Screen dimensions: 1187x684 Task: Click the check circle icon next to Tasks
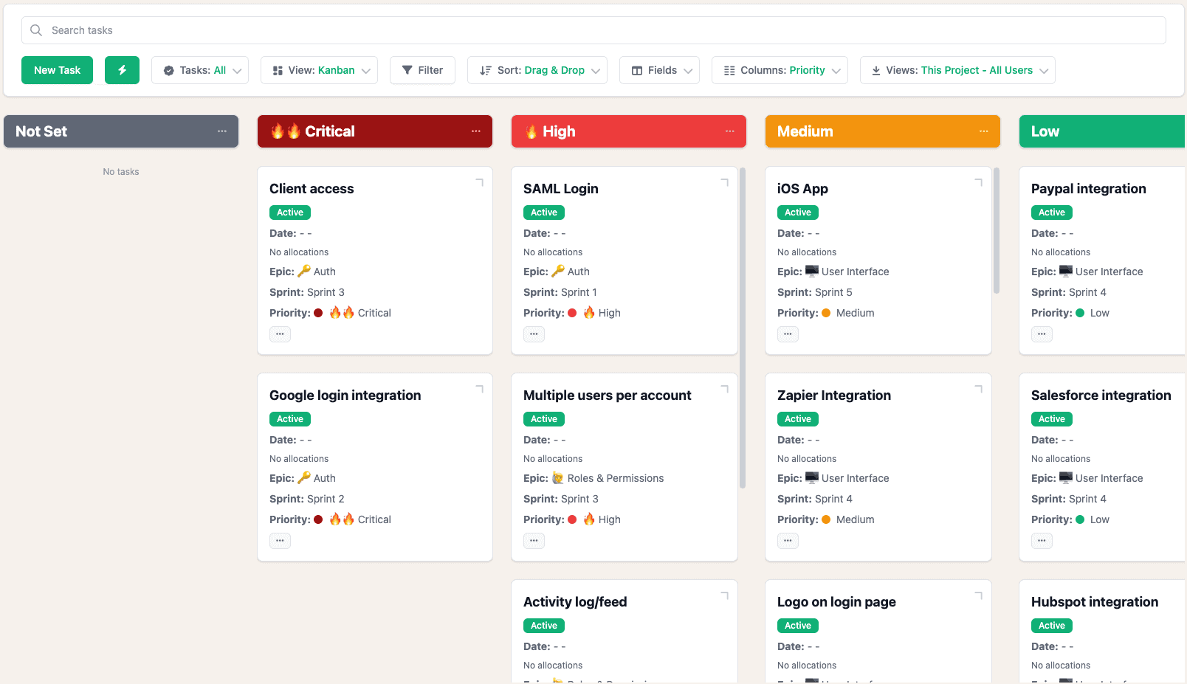coord(168,69)
